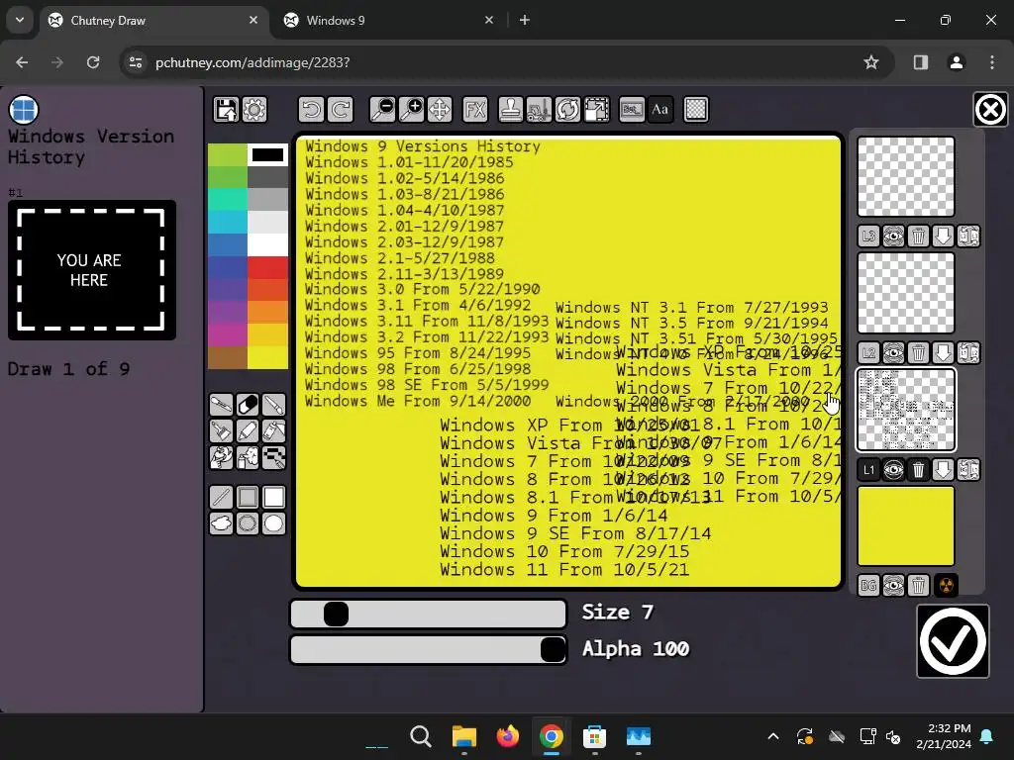Select the hand-holding-ice-cream smudge tool
Screen dimensions: 1014x760
pos(221,457)
